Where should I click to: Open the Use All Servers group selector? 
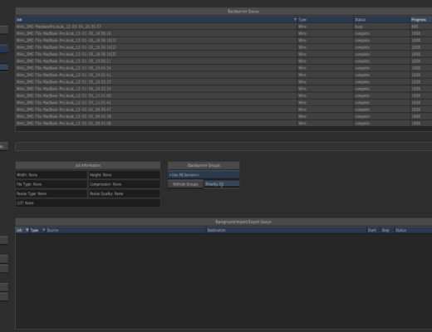[x=204, y=175]
